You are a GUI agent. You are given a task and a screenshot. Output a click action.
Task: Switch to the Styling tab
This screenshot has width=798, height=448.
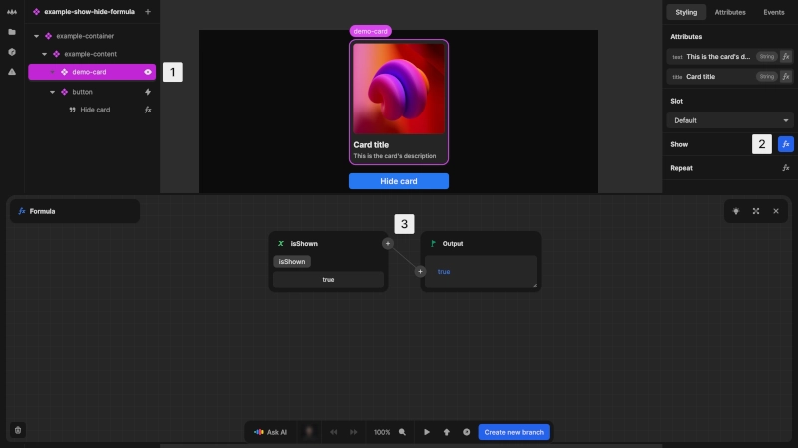click(x=686, y=12)
